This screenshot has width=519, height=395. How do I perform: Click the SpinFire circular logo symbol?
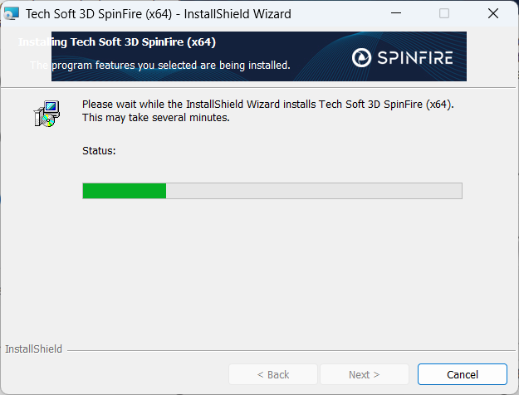(362, 57)
